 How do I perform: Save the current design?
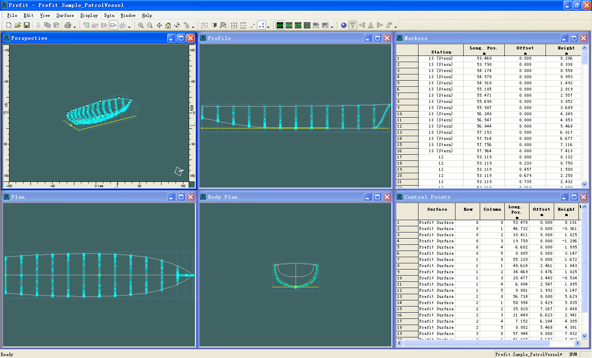click(x=27, y=25)
